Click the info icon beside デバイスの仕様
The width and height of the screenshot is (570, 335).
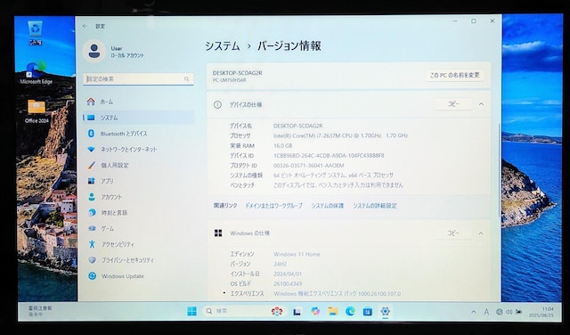point(217,105)
